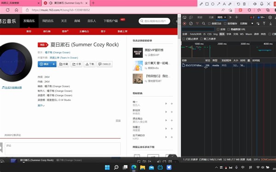Image resolution: width=276 pixels, height=172 pixels.
Task: Open the 歌手 sub-navigation item
Action: tap(103, 31)
